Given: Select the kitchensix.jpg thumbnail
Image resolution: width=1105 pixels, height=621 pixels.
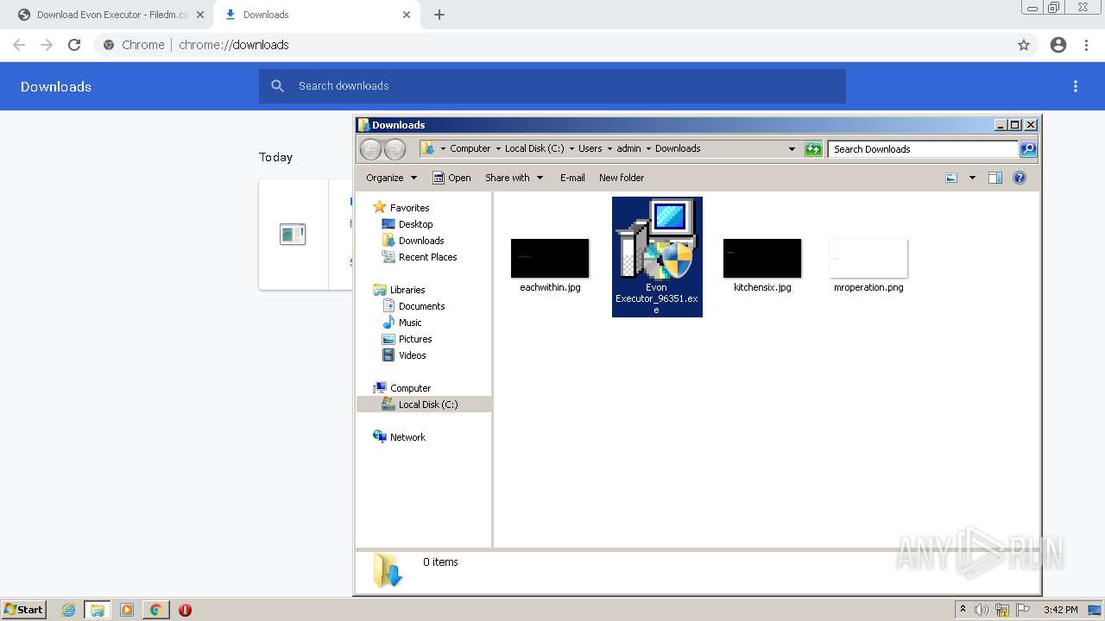Looking at the screenshot, I should coord(762,258).
